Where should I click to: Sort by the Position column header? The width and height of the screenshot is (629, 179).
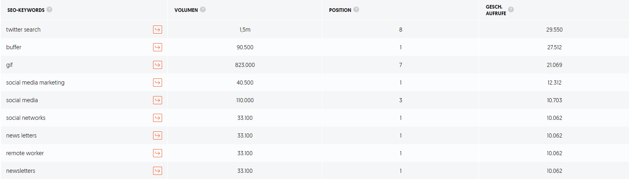pyautogui.click(x=340, y=10)
